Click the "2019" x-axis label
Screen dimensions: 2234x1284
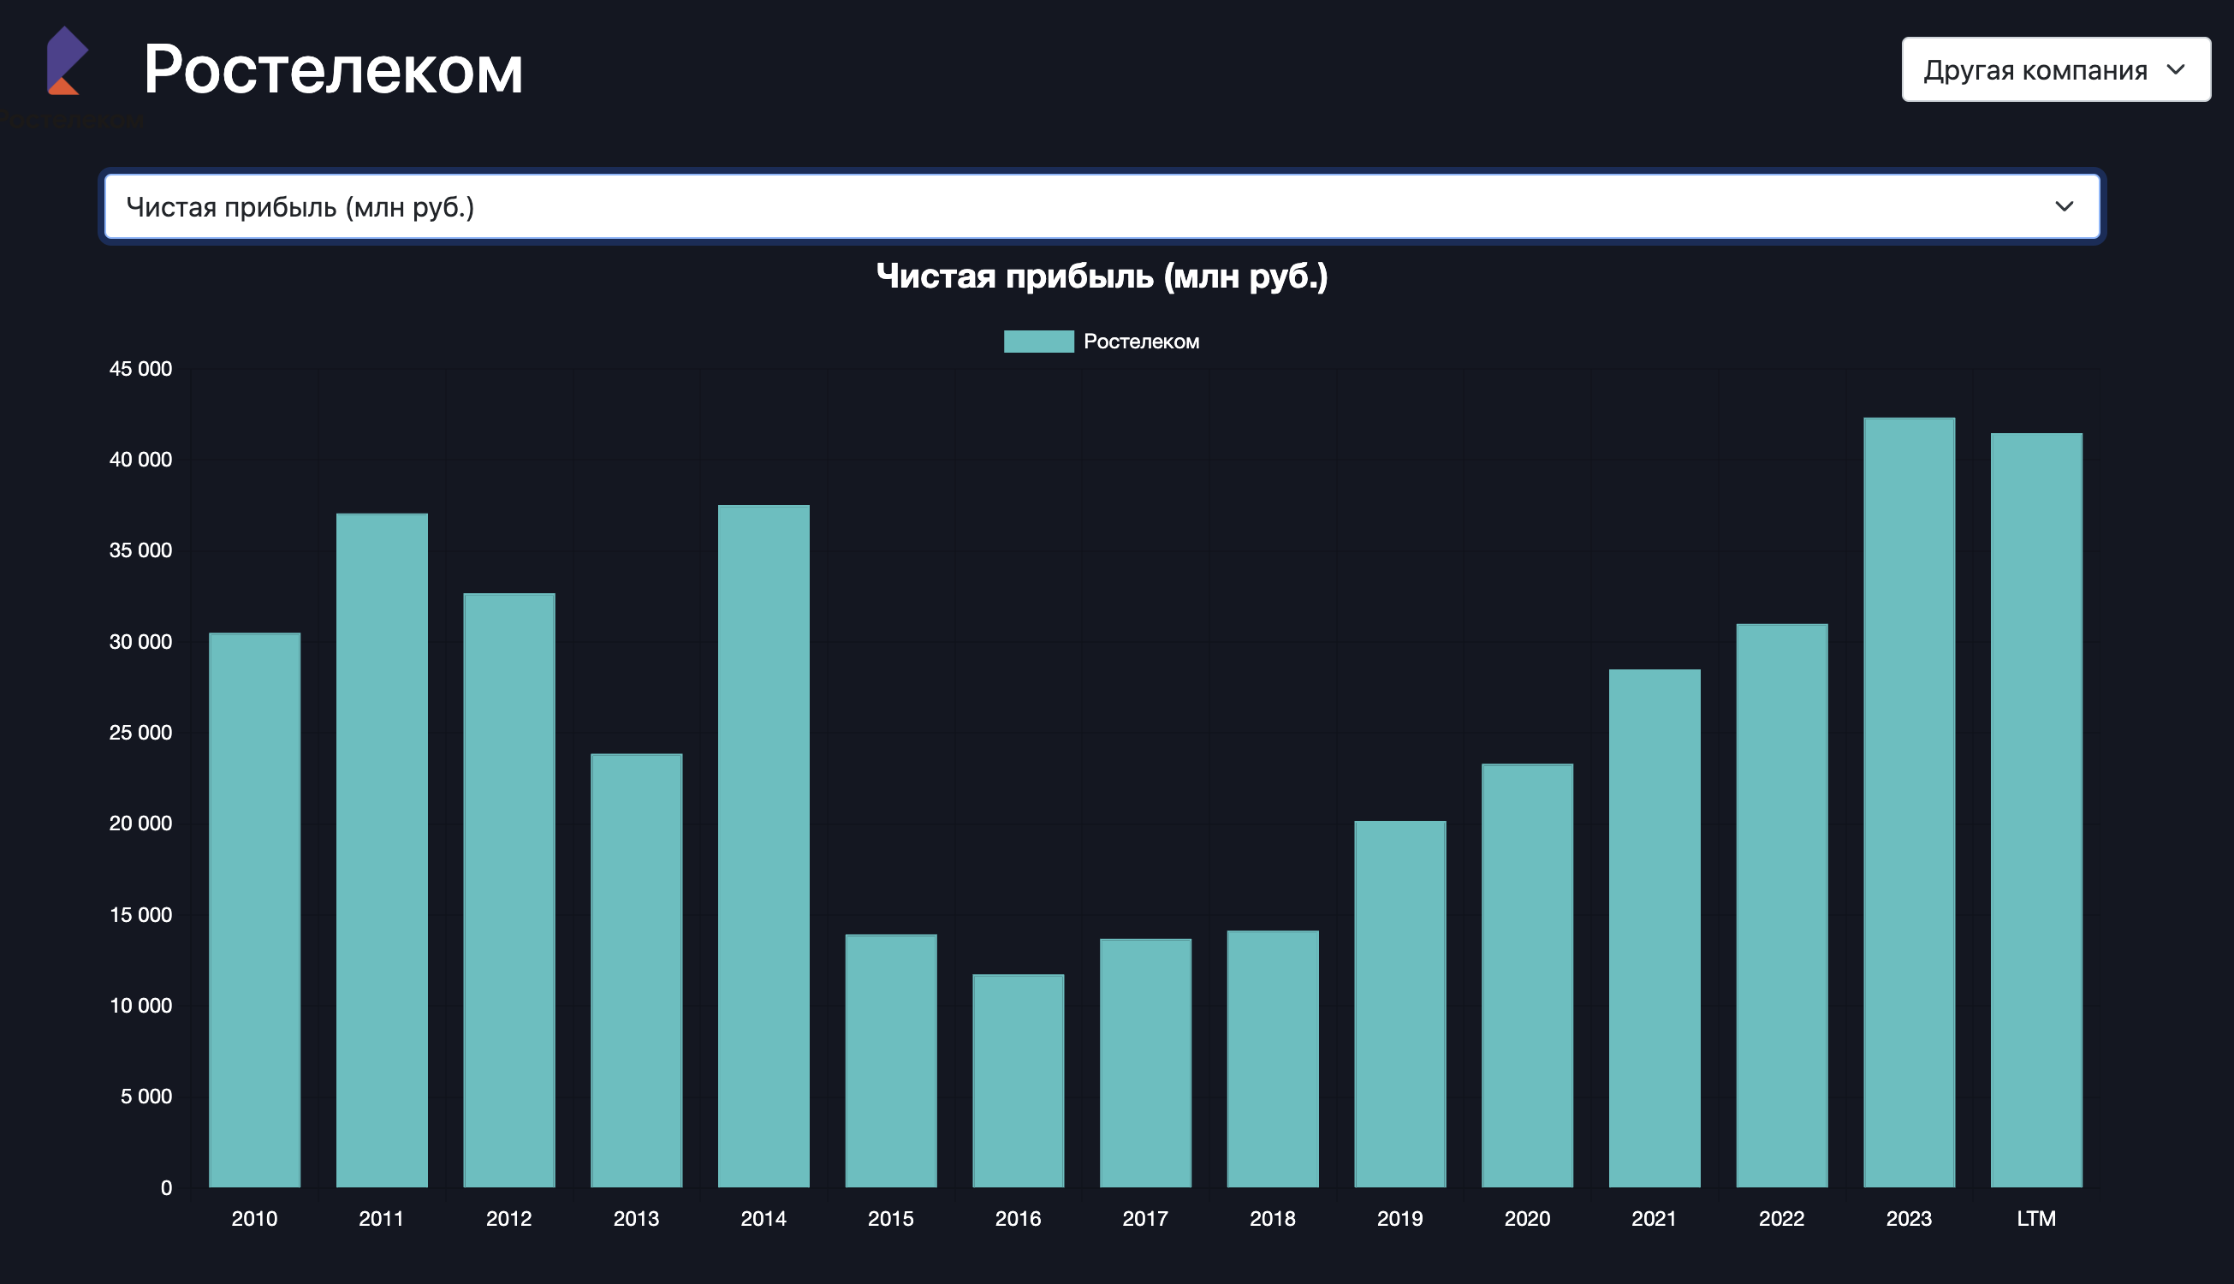click(1400, 1219)
